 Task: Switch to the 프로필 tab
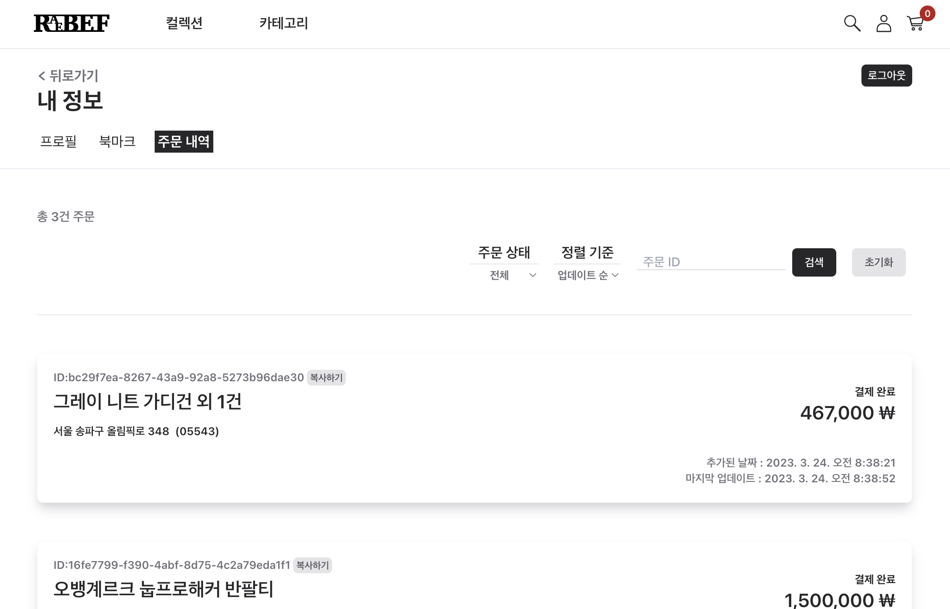click(58, 141)
